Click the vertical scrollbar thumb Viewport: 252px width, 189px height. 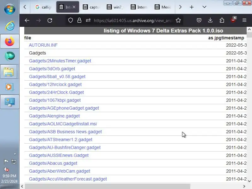click(x=249, y=35)
